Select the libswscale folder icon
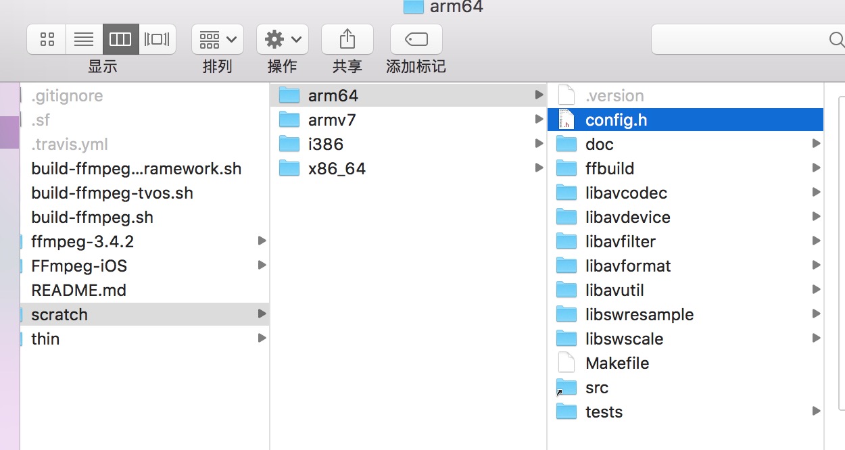 pyautogui.click(x=566, y=339)
